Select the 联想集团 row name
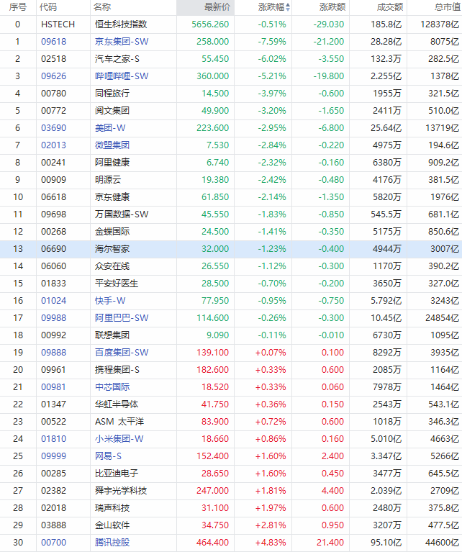Image resolution: width=462 pixels, height=552 pixels. tap(112, 335)
